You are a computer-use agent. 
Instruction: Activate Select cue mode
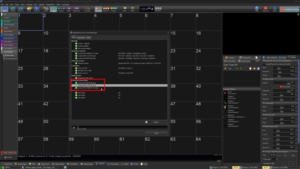[x=46, y=9]
